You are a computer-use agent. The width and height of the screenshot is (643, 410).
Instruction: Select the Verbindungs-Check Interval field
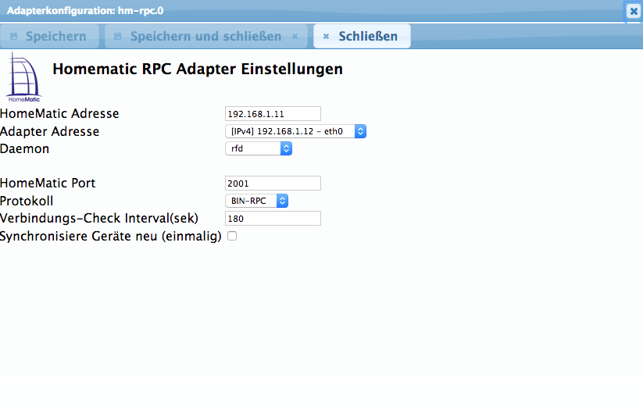(x=273, y=219)
